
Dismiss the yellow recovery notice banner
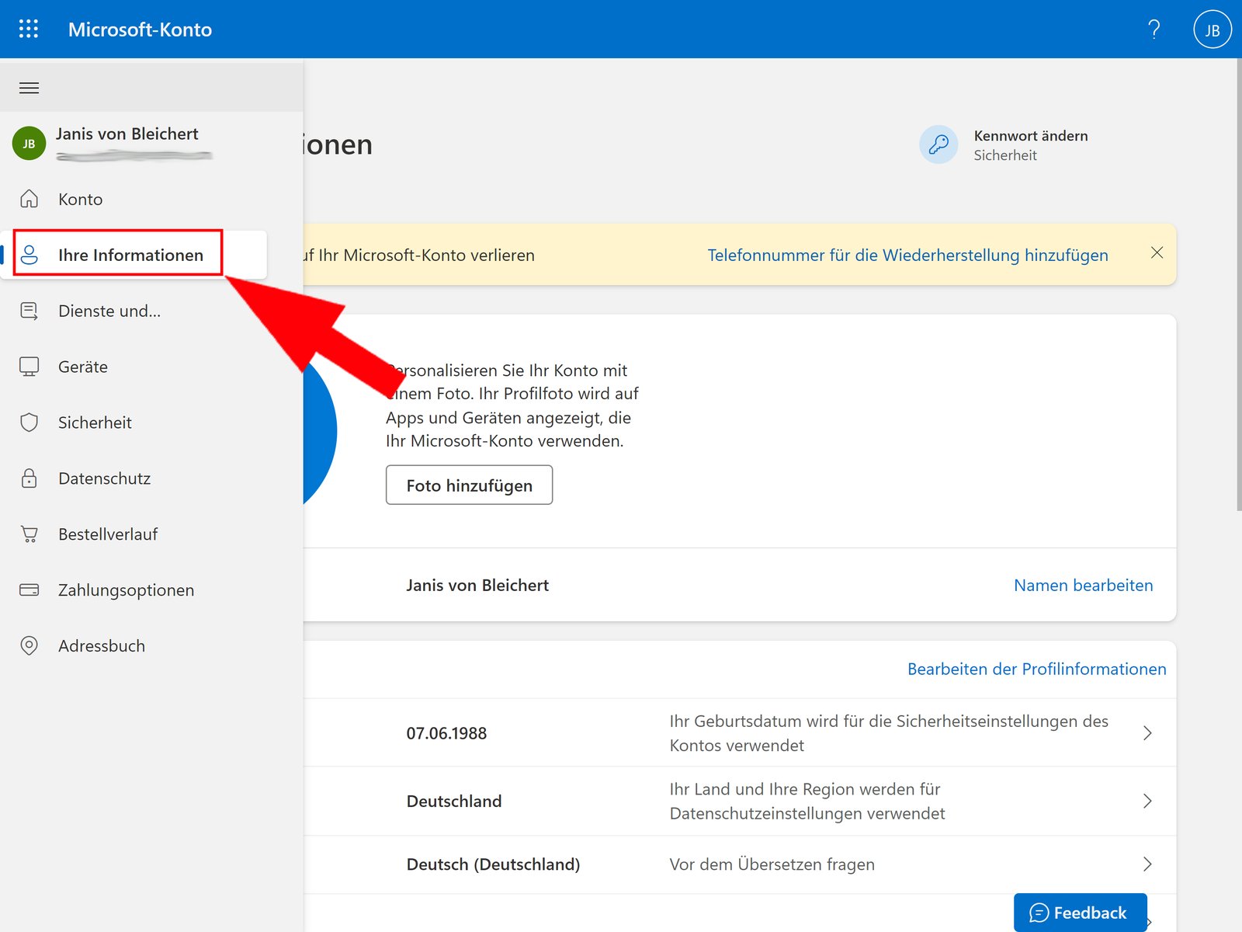[x=1157, y=252]
